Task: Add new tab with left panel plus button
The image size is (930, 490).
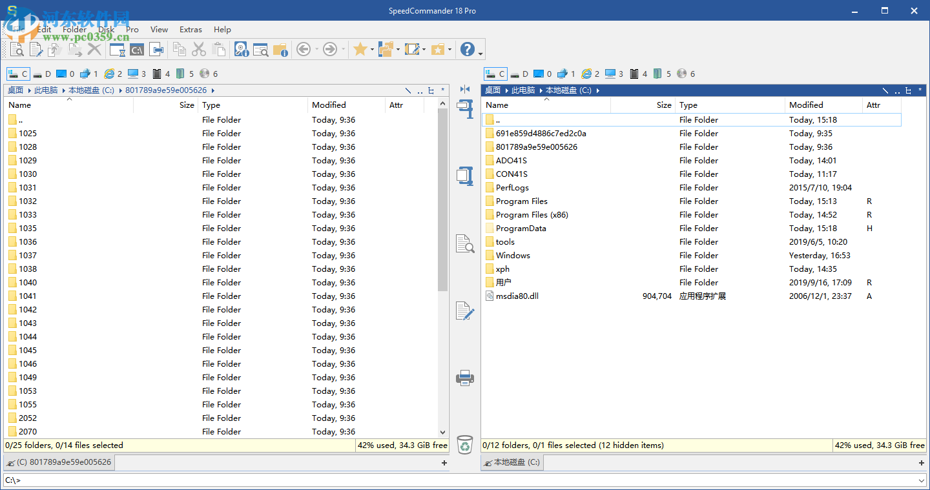Action: (444, 463)
